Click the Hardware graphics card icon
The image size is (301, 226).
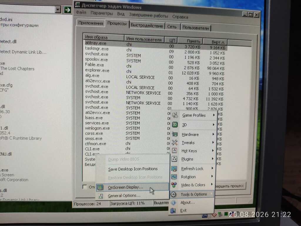[x=175, y=134]
